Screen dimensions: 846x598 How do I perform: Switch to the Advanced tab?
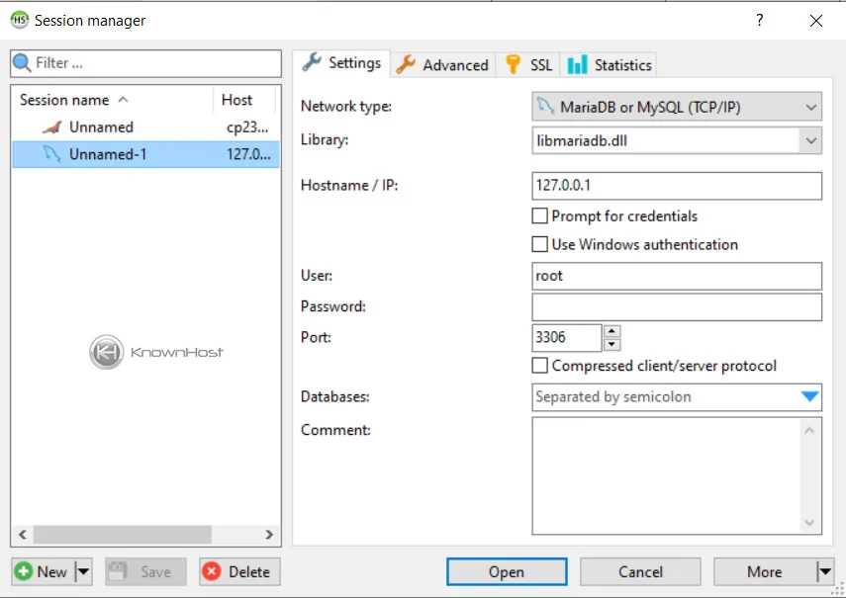(442, 64)
